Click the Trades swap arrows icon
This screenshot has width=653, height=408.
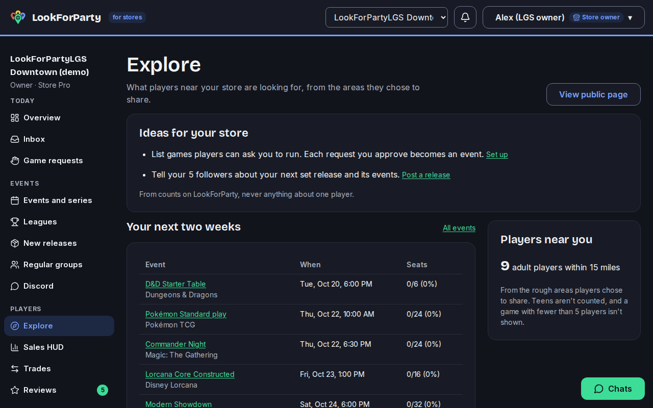point(15,369)
